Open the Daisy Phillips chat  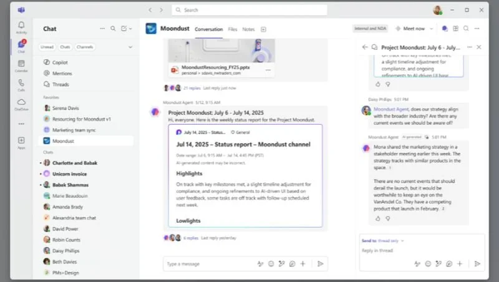click(86, 251)
